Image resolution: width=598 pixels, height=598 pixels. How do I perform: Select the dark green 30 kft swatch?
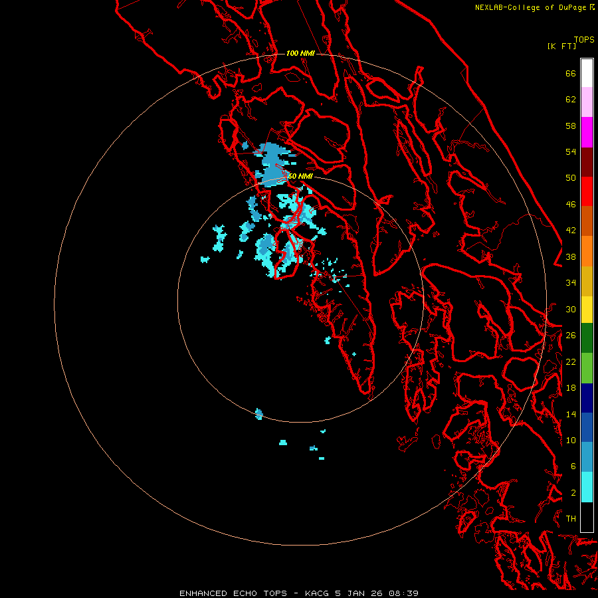(x=587, y=338)
